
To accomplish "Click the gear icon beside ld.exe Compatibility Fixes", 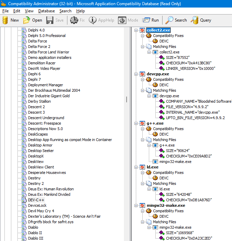I will [149, 173].
